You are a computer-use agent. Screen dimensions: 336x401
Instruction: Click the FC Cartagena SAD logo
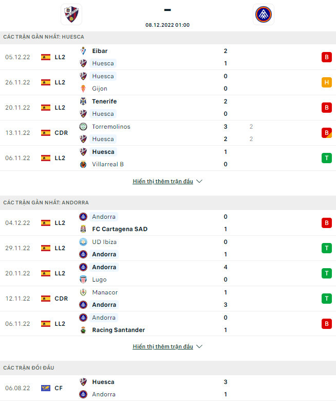pyautogui.click(x=83, y=229)
